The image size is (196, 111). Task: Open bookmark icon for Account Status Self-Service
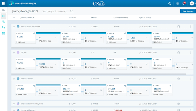pos(179,26)
